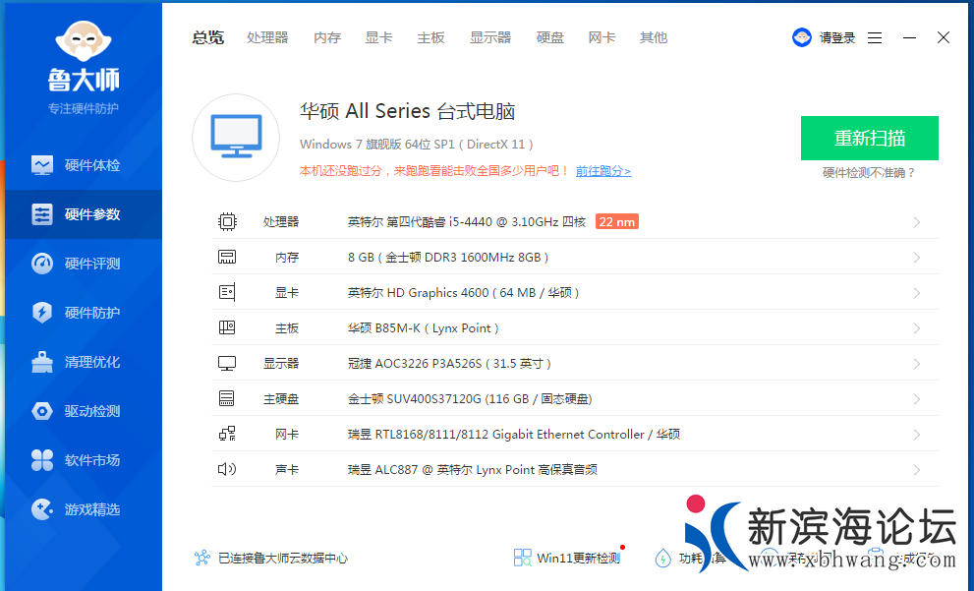The height and width of the screenshot is (591, 974).
Task: Expand the 内存 row arrow
Action: point(916,258)
